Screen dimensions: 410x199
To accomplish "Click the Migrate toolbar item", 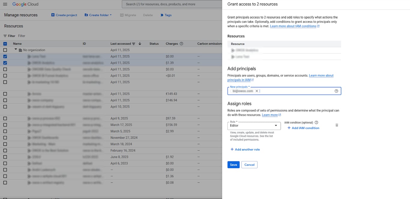I will 128,15.
